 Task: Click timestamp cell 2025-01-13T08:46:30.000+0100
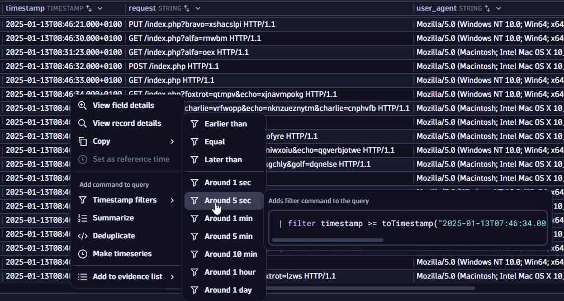click(x=64, y=39)
